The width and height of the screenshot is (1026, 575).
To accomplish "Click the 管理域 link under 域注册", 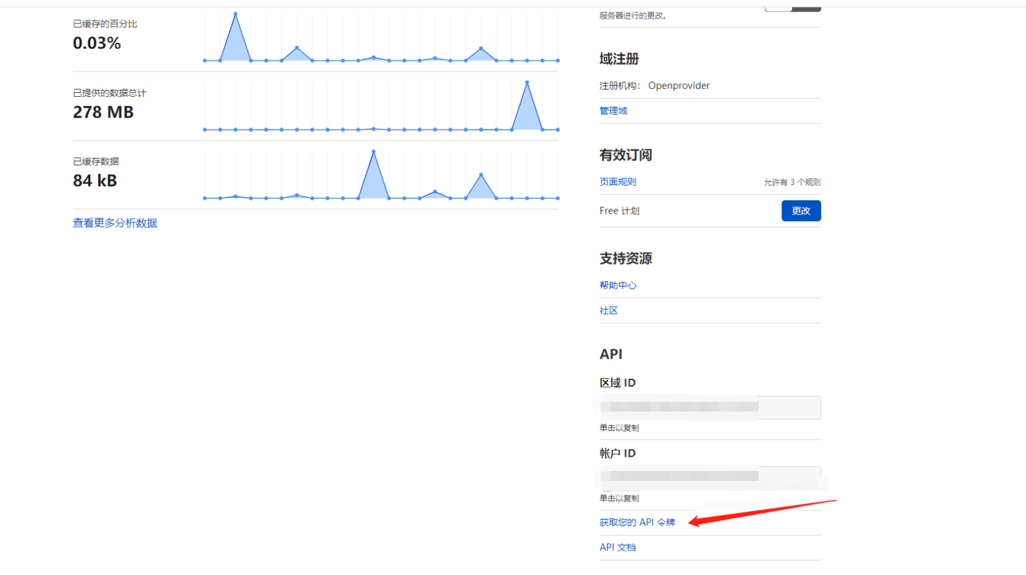I will pyautogui.click(x=613, y=111).
